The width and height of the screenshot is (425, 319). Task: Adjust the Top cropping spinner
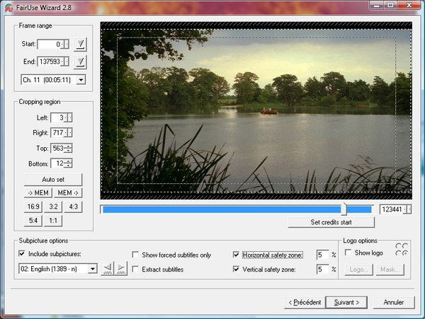point(69,148)
